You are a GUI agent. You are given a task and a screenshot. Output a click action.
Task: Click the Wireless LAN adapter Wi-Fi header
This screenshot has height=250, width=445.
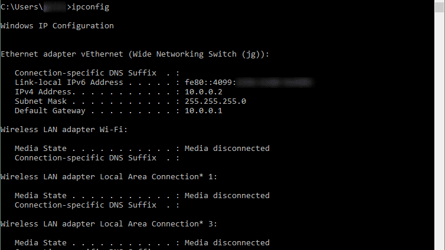click(64, 130)
